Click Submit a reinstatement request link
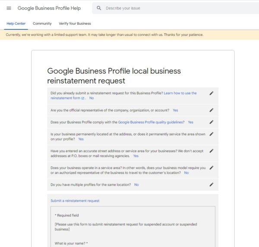This screenshot has width=259, height=247. click(x=75, y=201)
